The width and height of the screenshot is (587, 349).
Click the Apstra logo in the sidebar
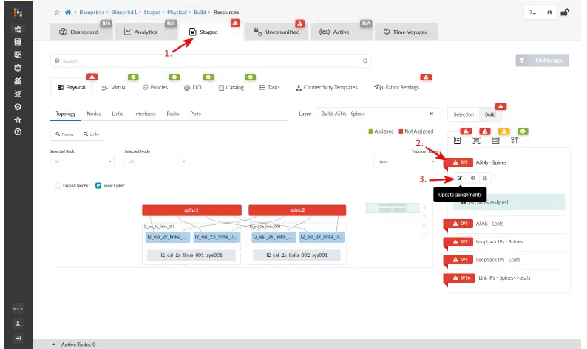point(18,13)
